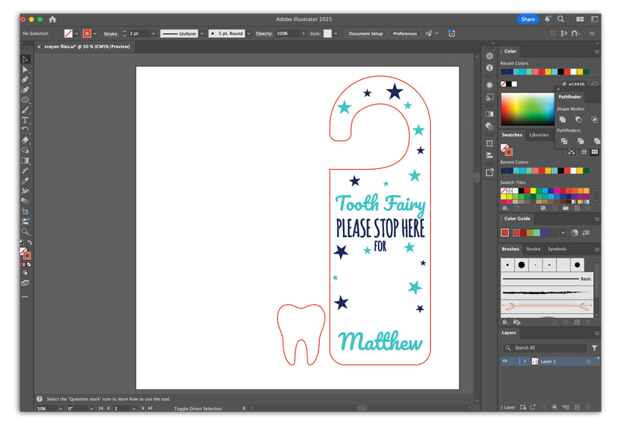
Task: Open zoom level 50% dropdown
Action: tap(61, 409)
